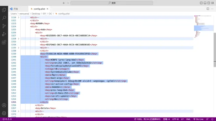216x121 pixels.
Task: Click the Add key text
Action: click(x=44, y=30)
